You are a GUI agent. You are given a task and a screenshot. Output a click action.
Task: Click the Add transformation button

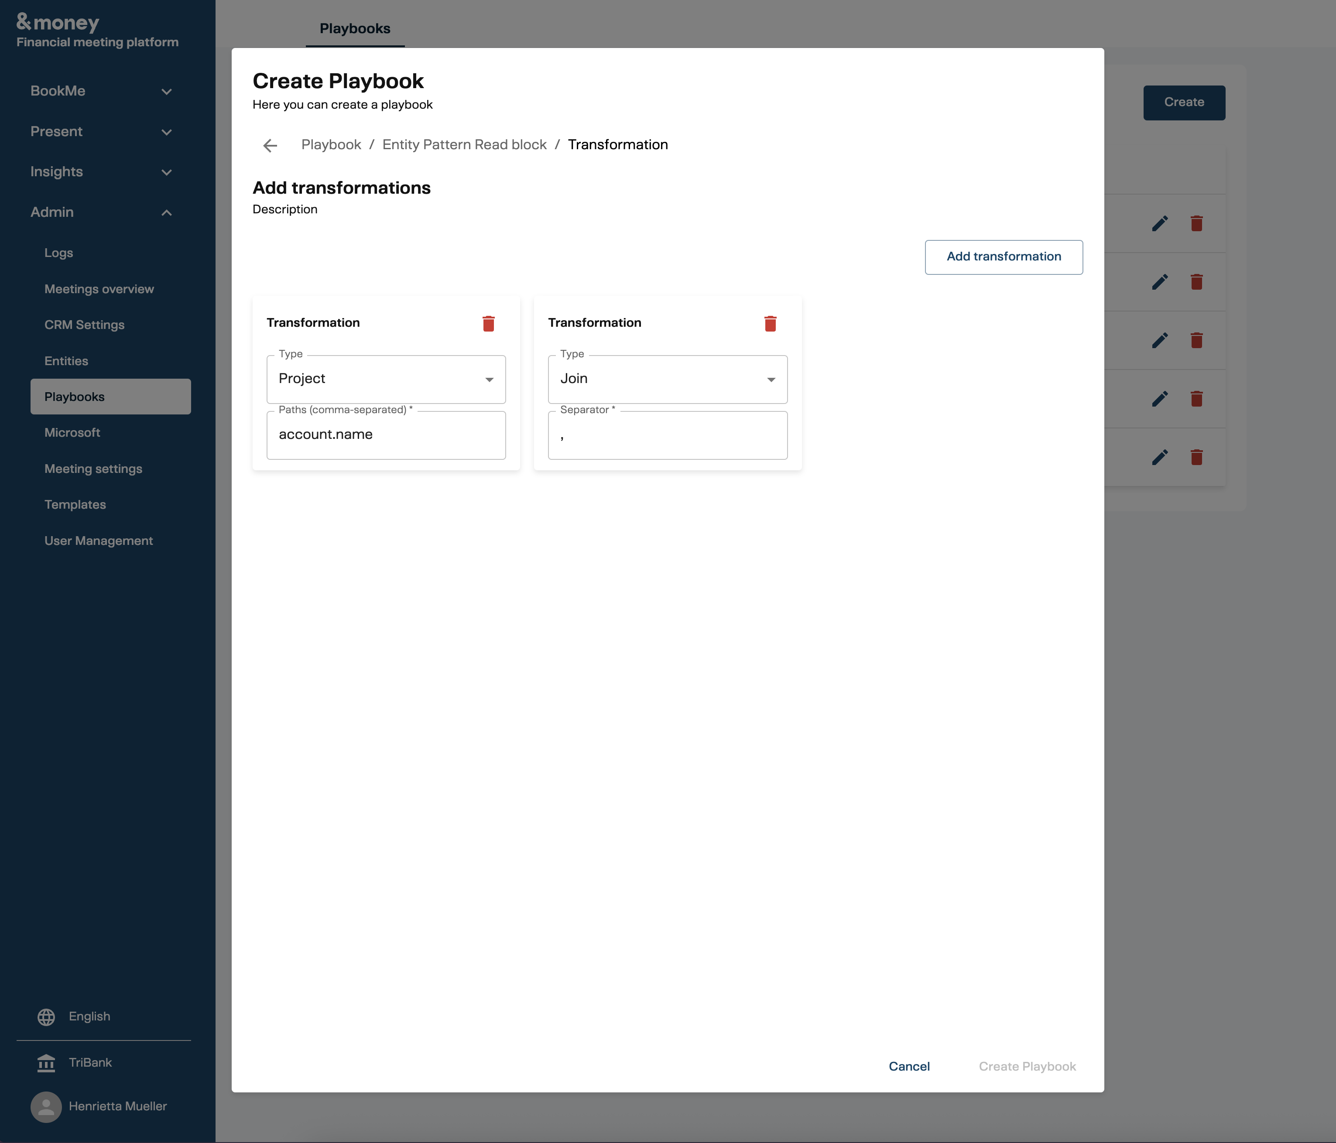(x=1003, y=257)
